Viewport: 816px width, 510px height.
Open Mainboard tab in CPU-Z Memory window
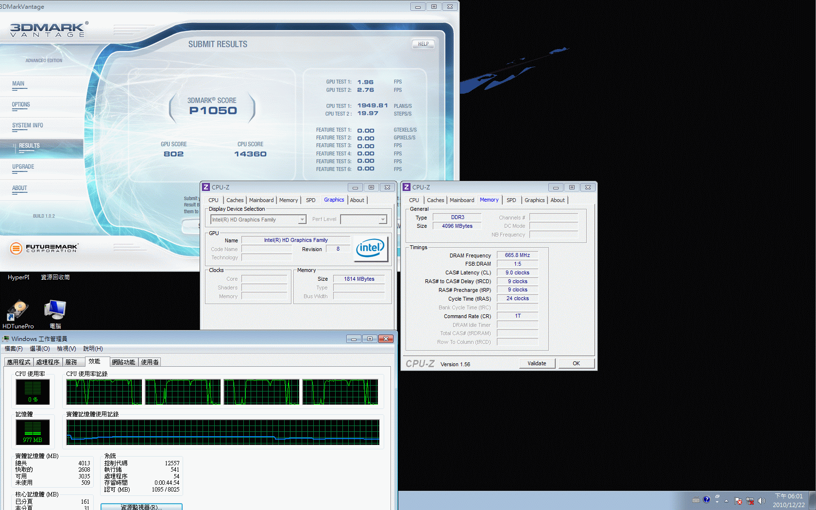click(462, 200)
